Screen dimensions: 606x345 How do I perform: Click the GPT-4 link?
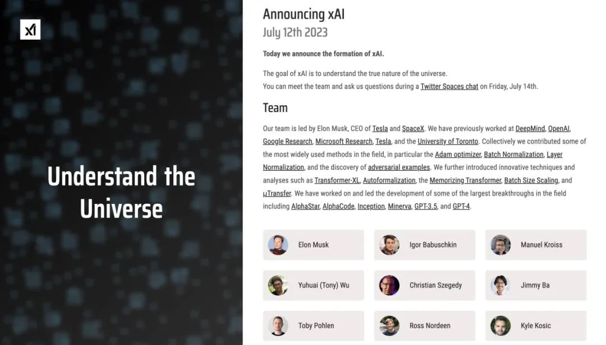[461, 206]
